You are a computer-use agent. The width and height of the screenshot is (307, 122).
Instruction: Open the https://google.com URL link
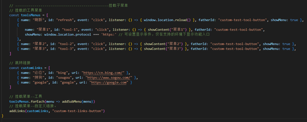click(109, 83)
